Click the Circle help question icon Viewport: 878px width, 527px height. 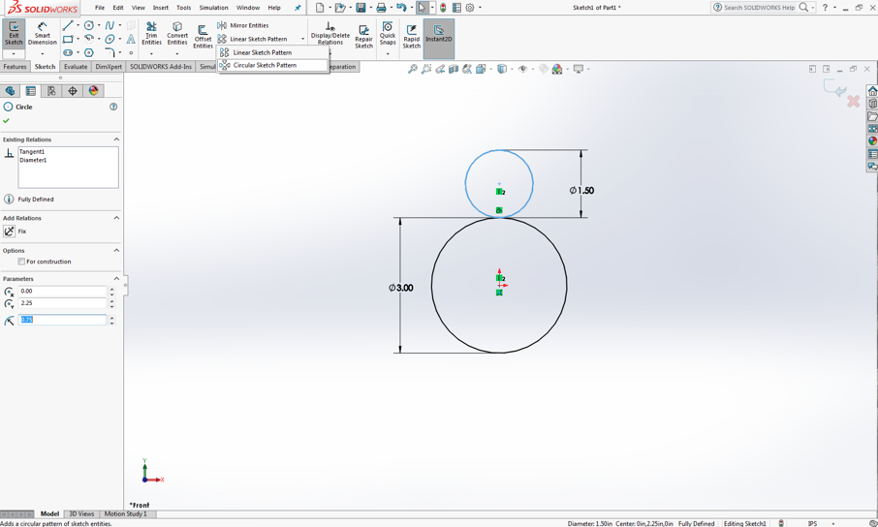[113, 107]
